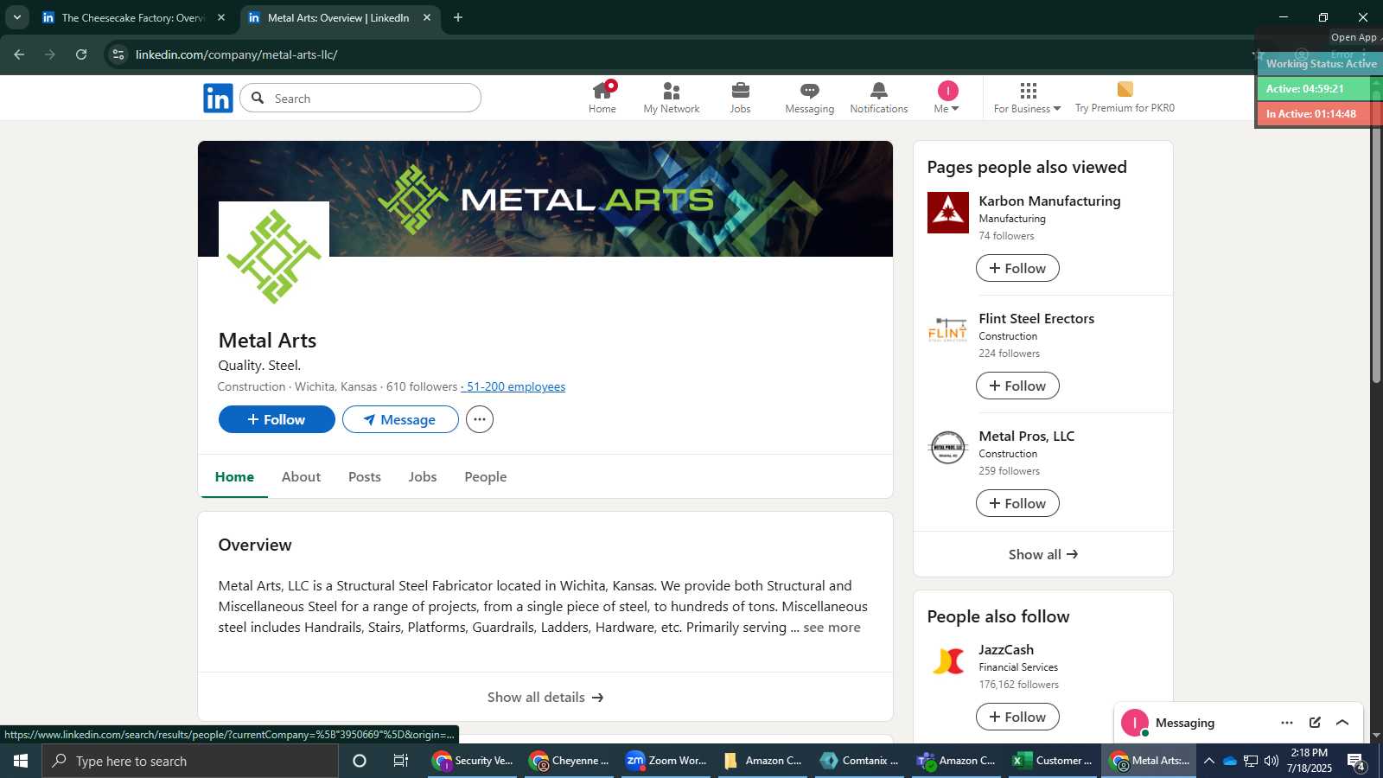Open the volume control in tray

point(1271,761)
